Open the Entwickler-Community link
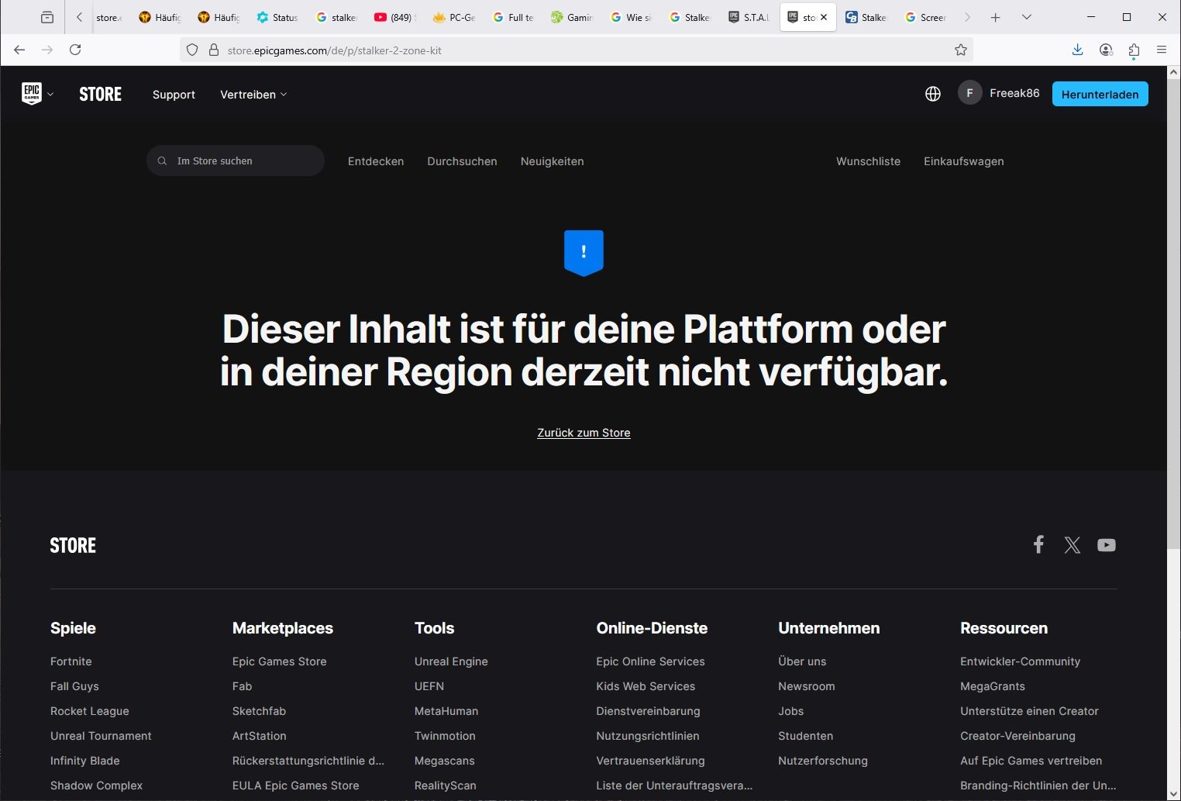1181x801 pixels. [x=1020, y=661]
